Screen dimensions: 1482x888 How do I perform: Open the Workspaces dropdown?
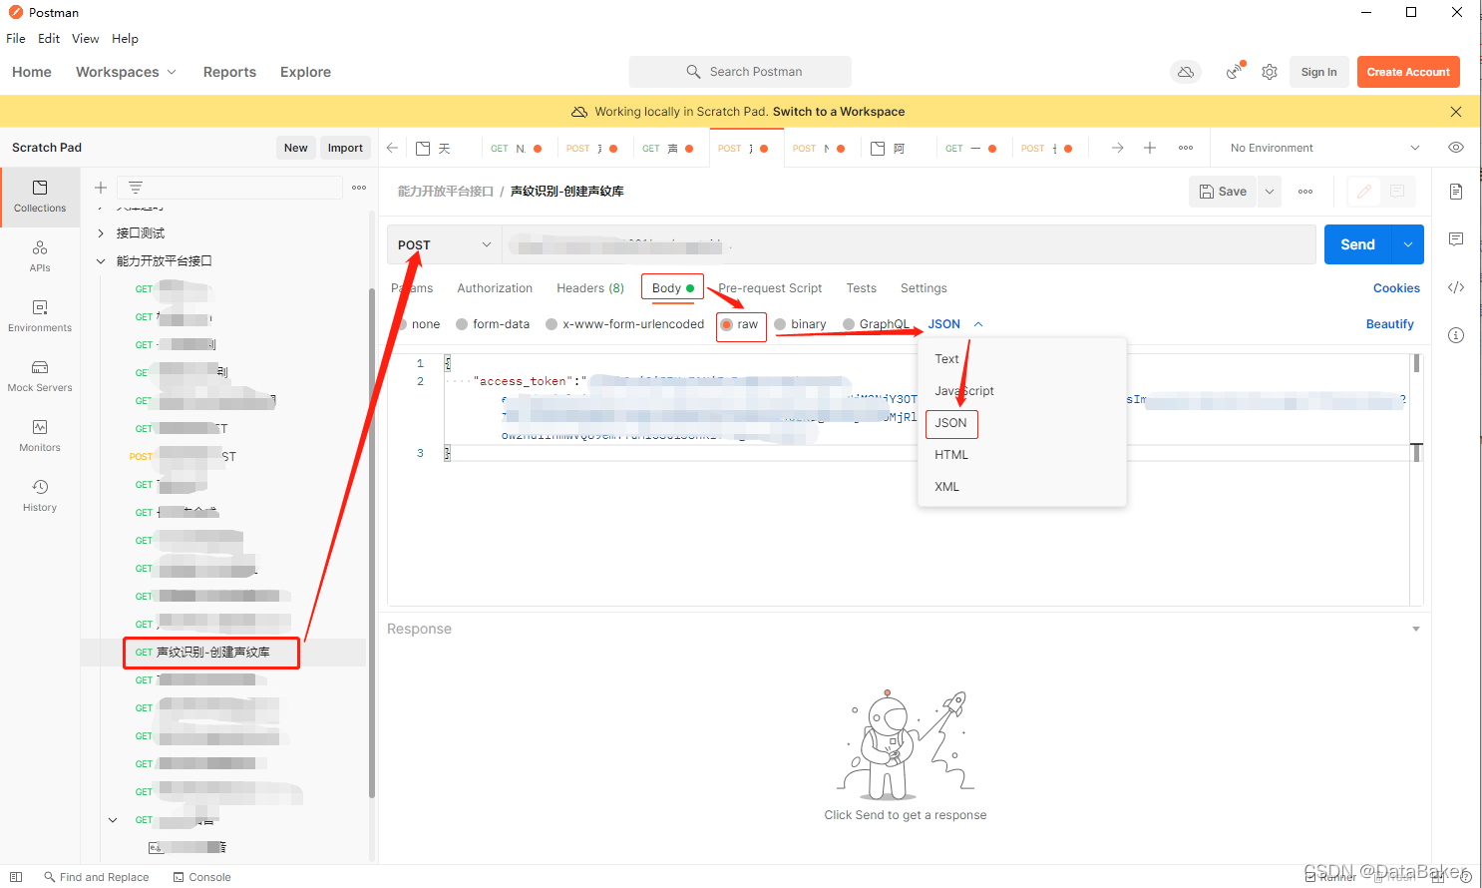(x=126, y=72)
